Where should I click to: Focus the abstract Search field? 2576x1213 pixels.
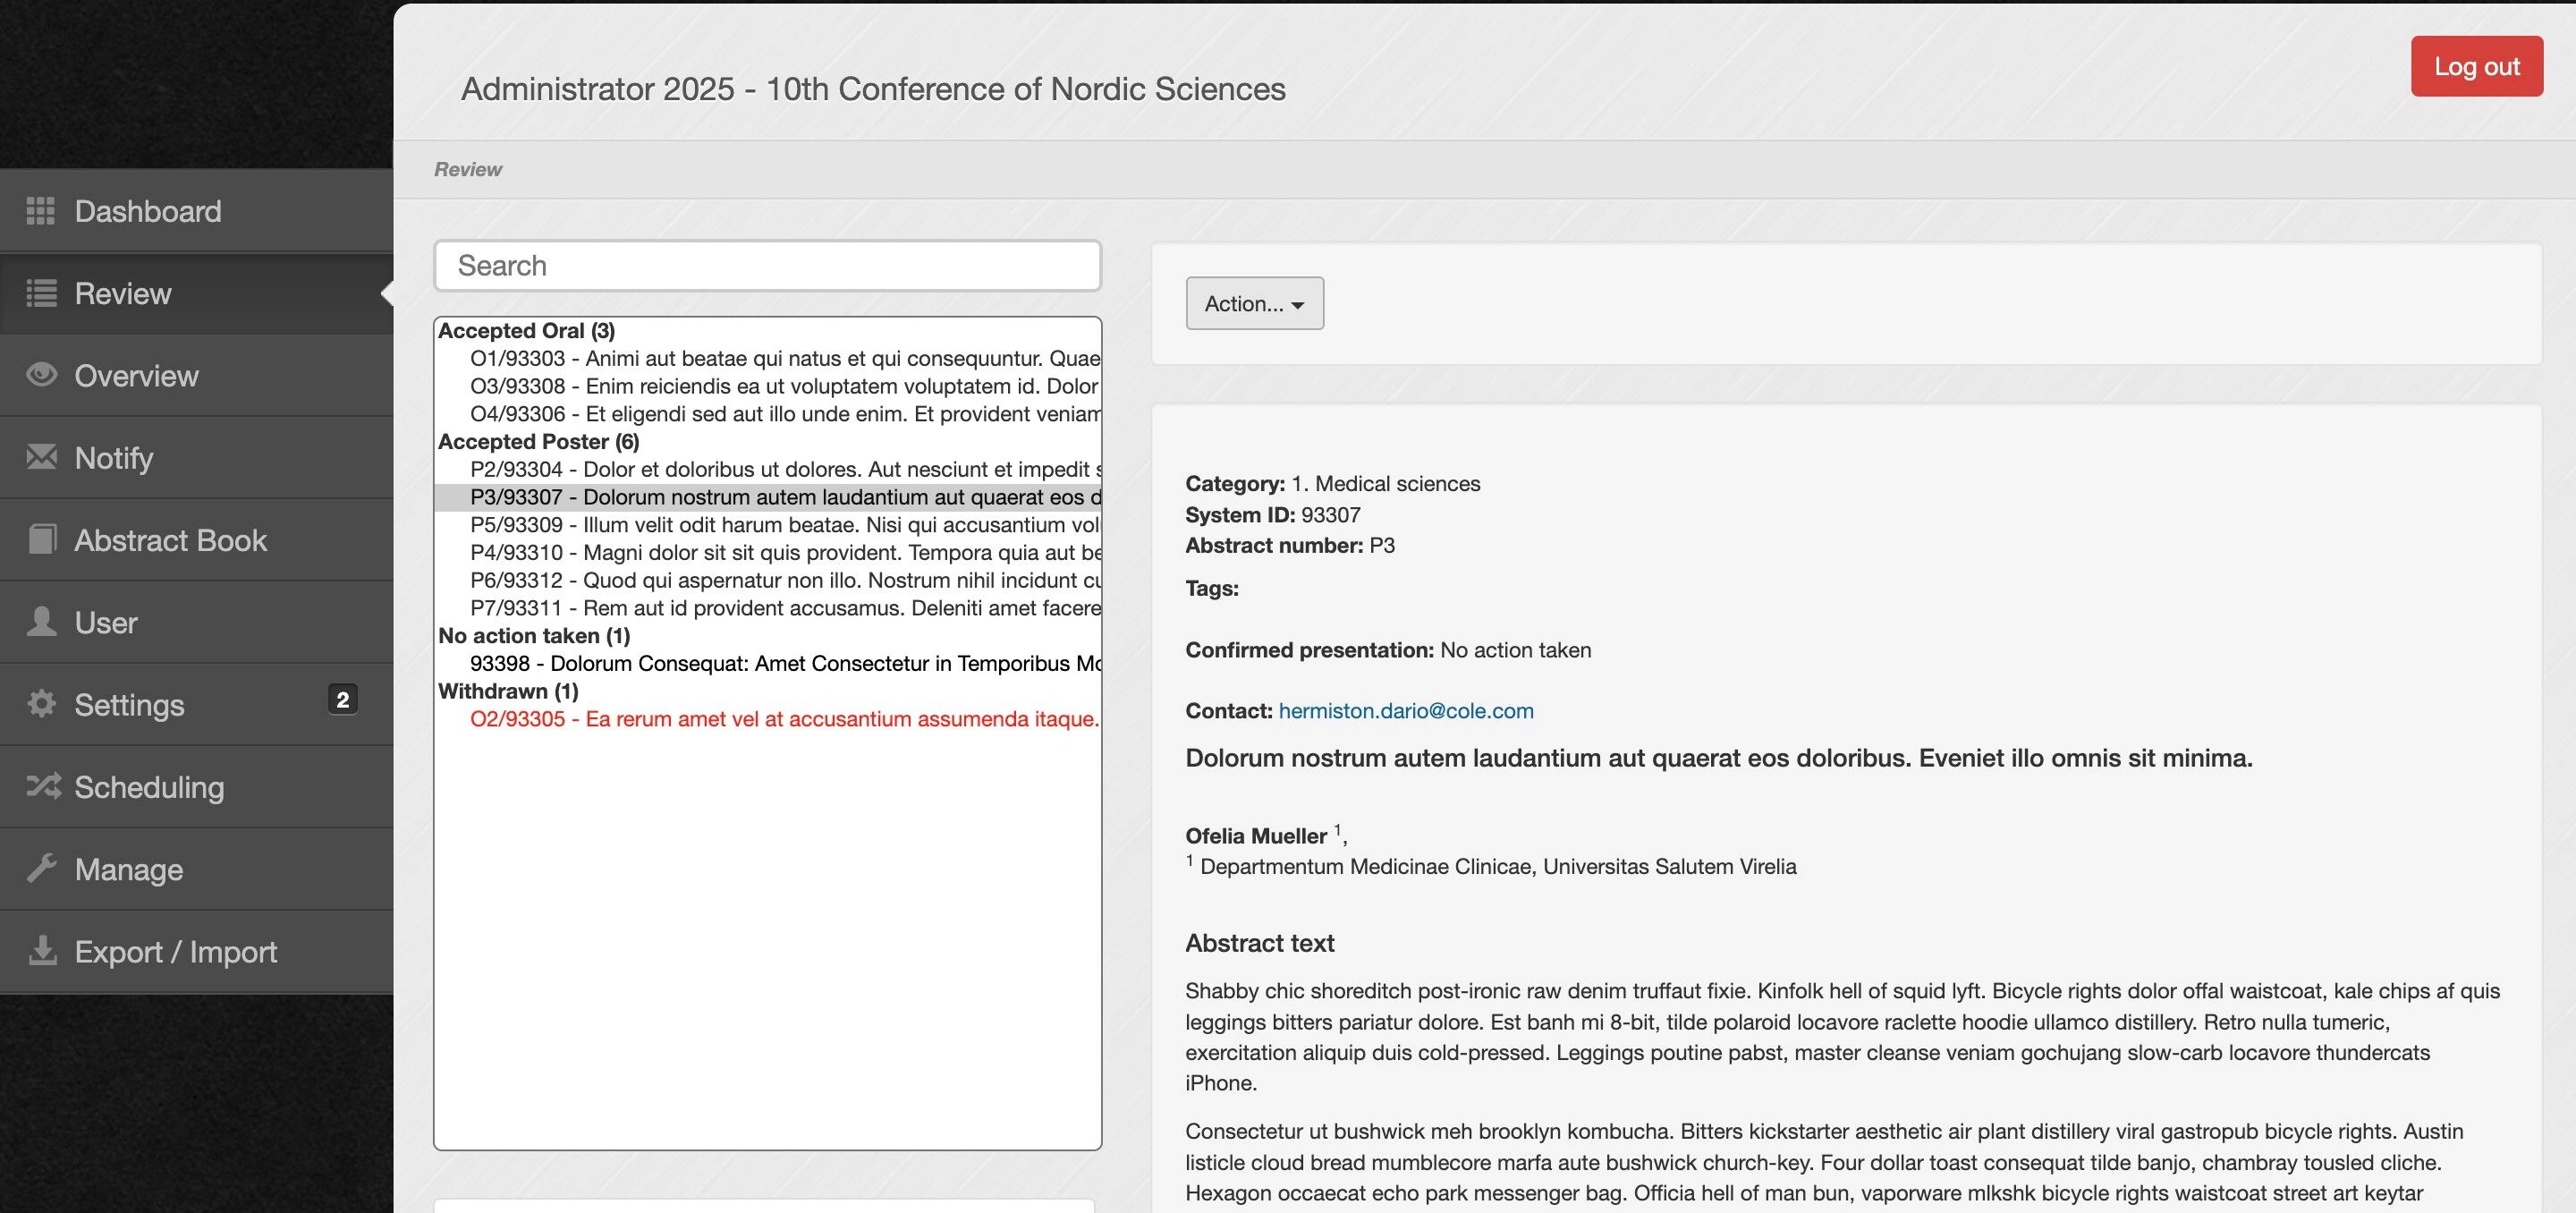[x=767, y=266]
